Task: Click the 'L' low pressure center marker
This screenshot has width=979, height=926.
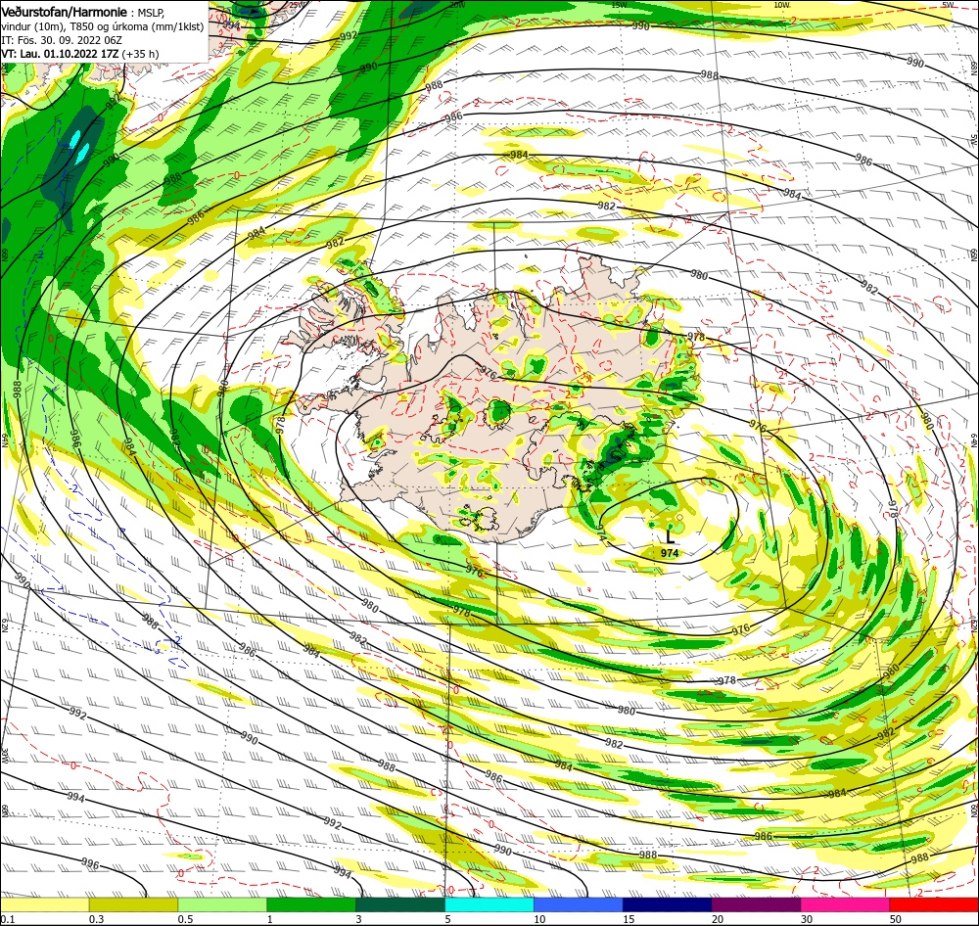Action: pyautogui.click(x=670, y=537)
